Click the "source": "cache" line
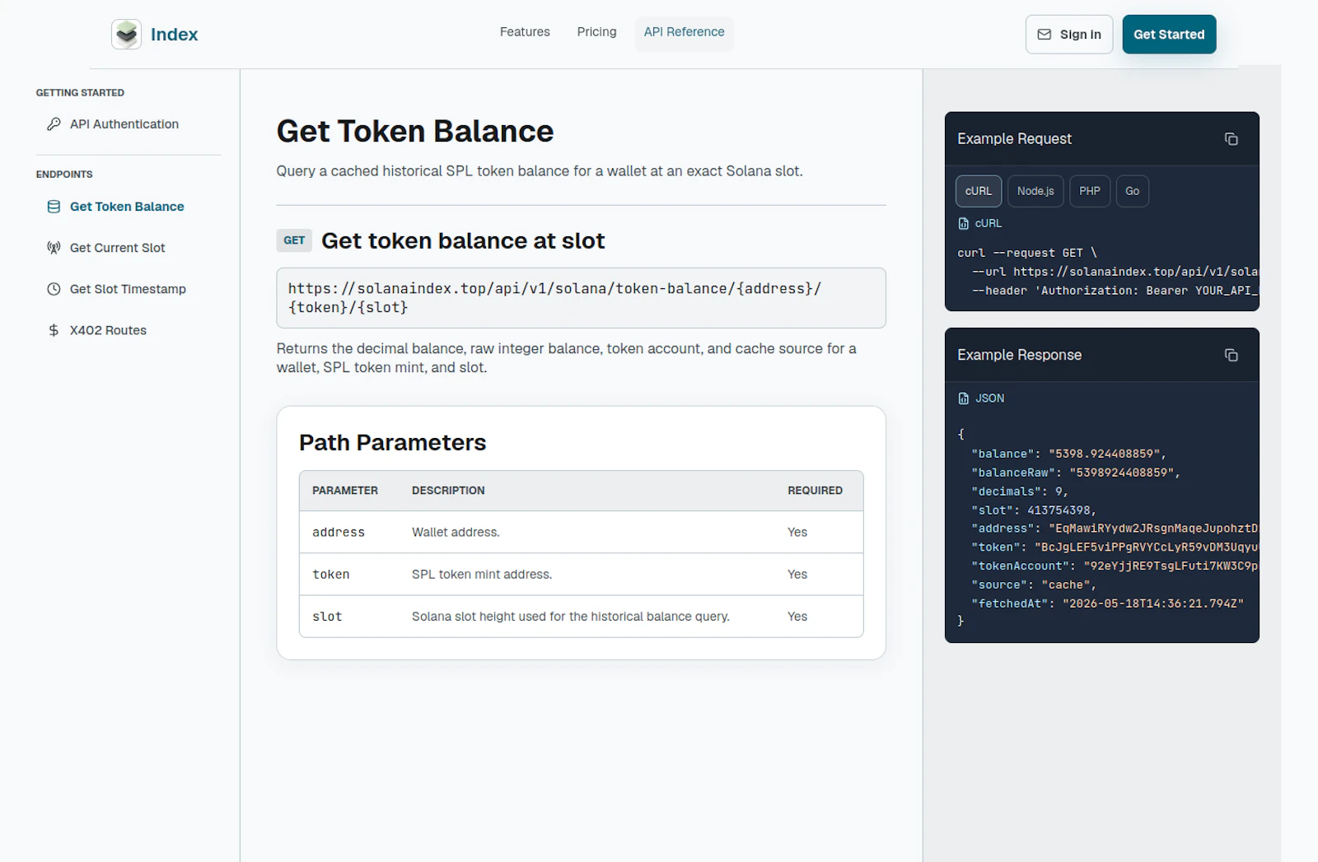 1034,585
